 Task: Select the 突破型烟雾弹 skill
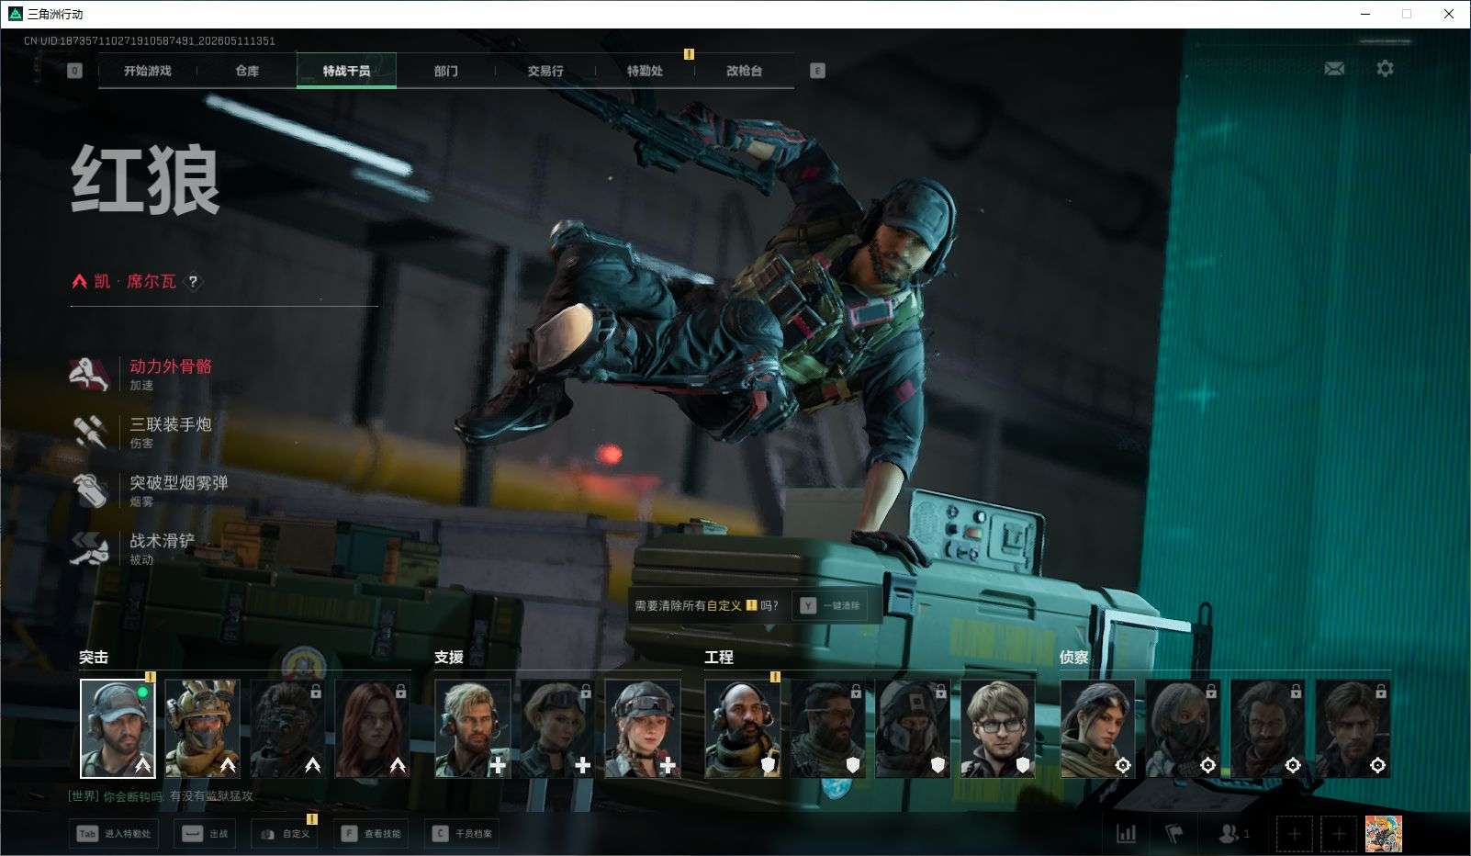pyautogui.click(x=150, y=490)
